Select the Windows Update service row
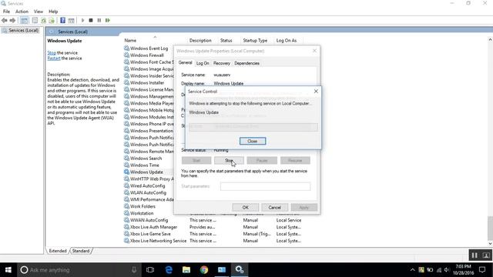The height and width of the screenshot is (277, 493). click(x=146, y=172)
